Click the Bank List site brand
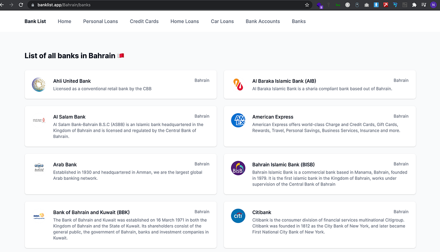440x252 pixels. (35, 21)
